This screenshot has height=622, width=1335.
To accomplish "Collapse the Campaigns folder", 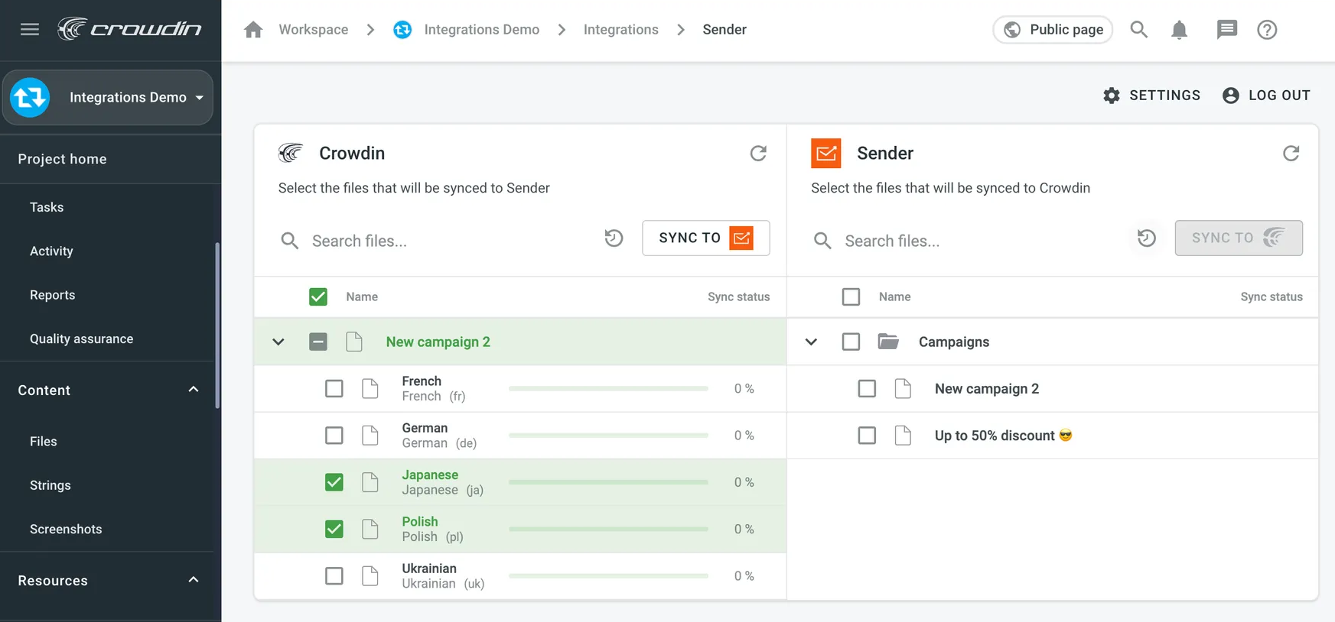I will point(811,342).
